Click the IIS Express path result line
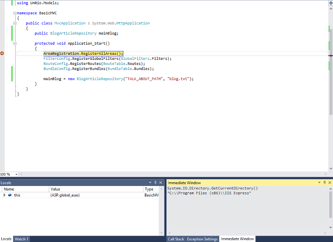333x242 pixels. click(x=209, y=193)
